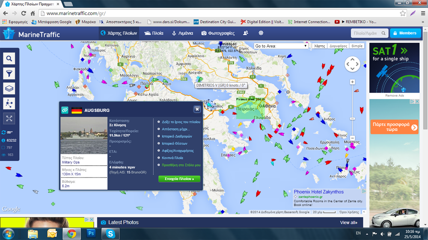Switch map type to 'Δορυφόρος'
Screen dimensions: 428x240
[x=338, y=46]
